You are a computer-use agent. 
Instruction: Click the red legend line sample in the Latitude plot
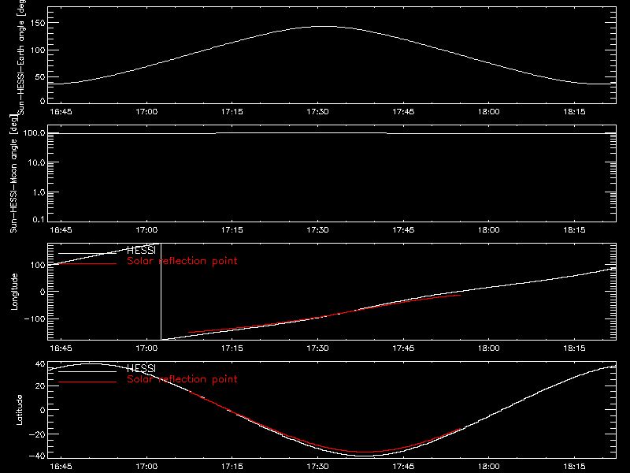coord(87,382)
